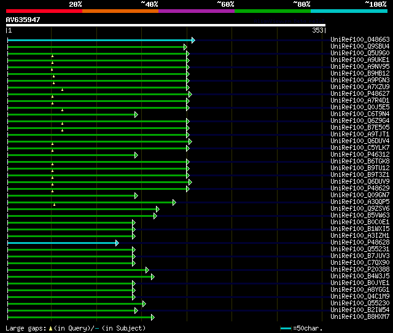393x333 pixels.
Task: Click the query end position label 353
Action: 318,30
